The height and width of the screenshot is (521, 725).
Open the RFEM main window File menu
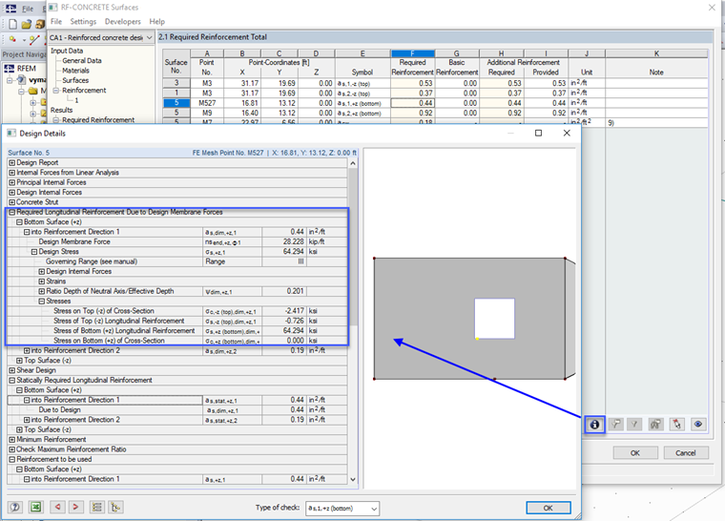tap(28, 9)
